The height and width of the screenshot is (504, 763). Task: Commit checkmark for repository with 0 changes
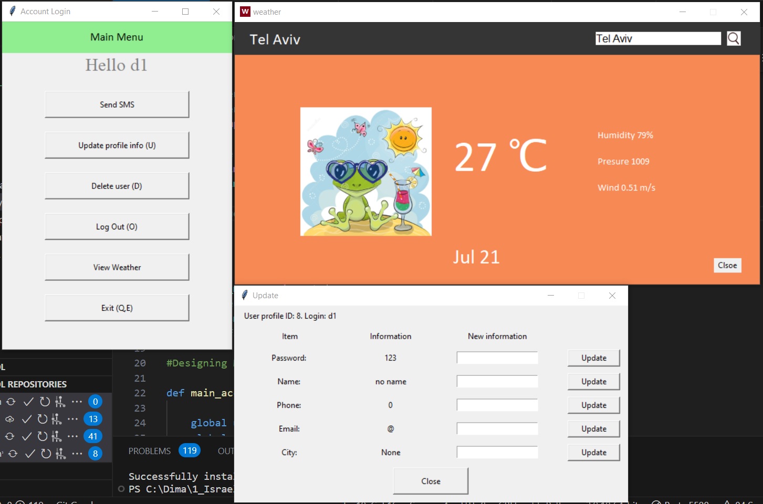(x=28, y=402)
